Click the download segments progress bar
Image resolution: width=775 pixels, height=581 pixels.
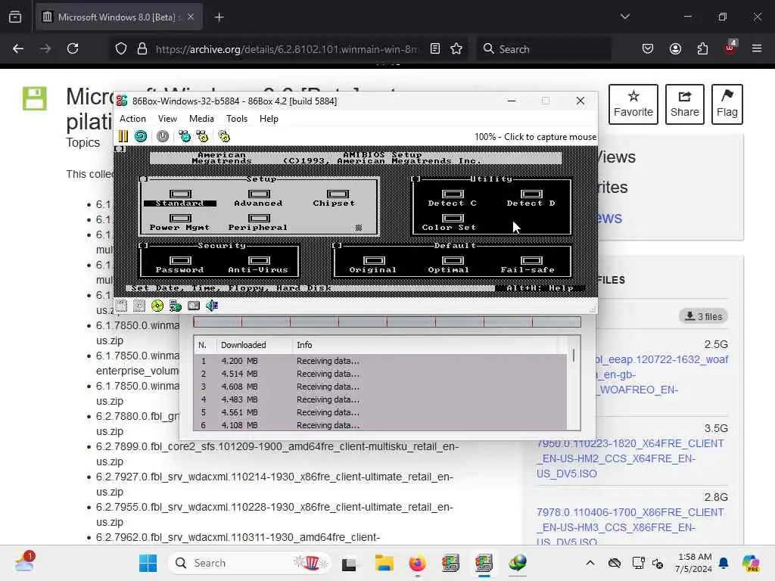coord(387,322)
